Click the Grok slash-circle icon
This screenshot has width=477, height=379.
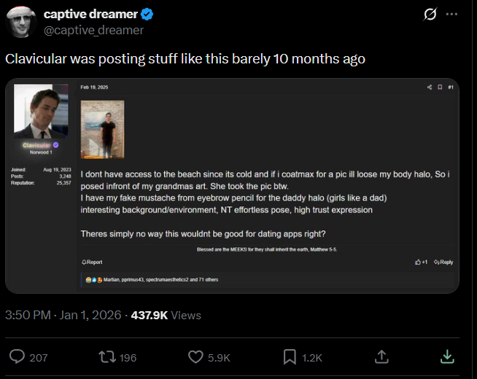(x=430, y=15)
